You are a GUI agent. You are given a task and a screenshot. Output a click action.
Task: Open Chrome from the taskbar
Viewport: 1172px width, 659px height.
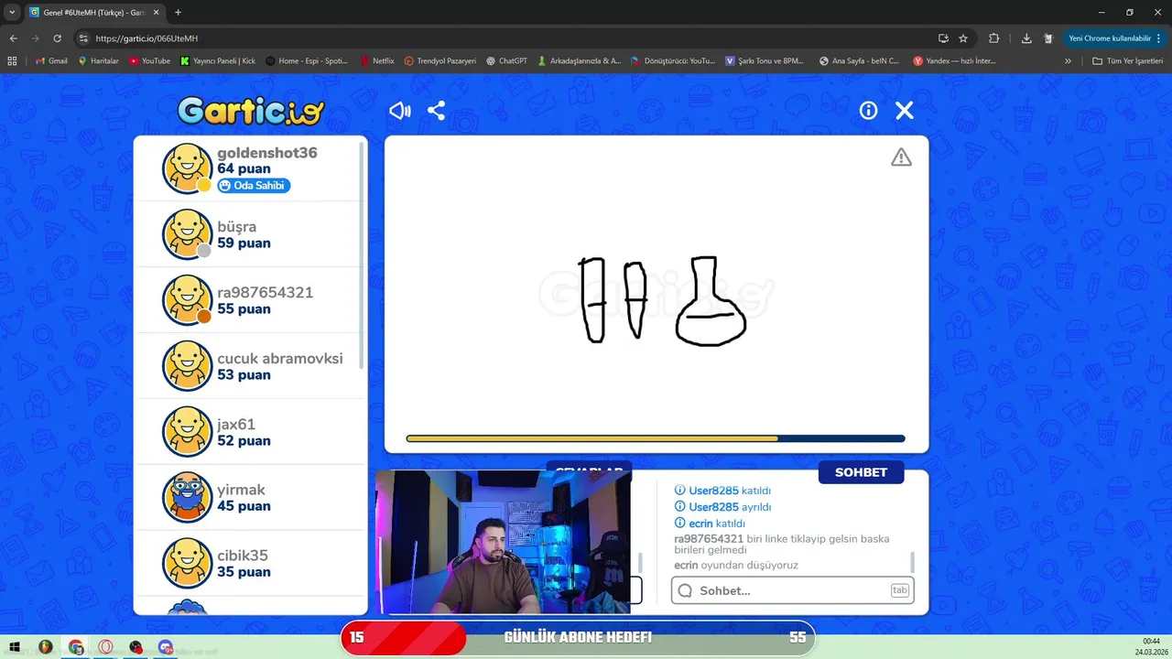pyautogui.click(x=75, y=647)
